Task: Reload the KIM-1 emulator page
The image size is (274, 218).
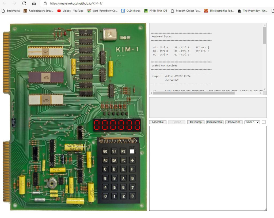Action: 24,3
